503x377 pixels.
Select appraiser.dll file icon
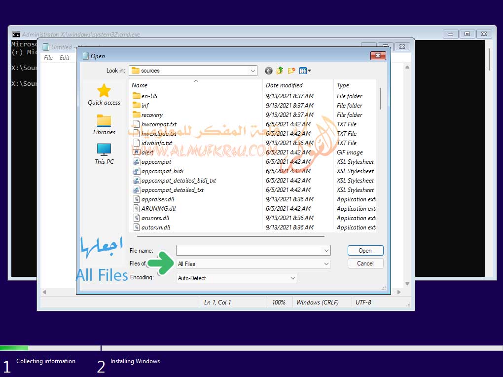click(x=136, y=199)
